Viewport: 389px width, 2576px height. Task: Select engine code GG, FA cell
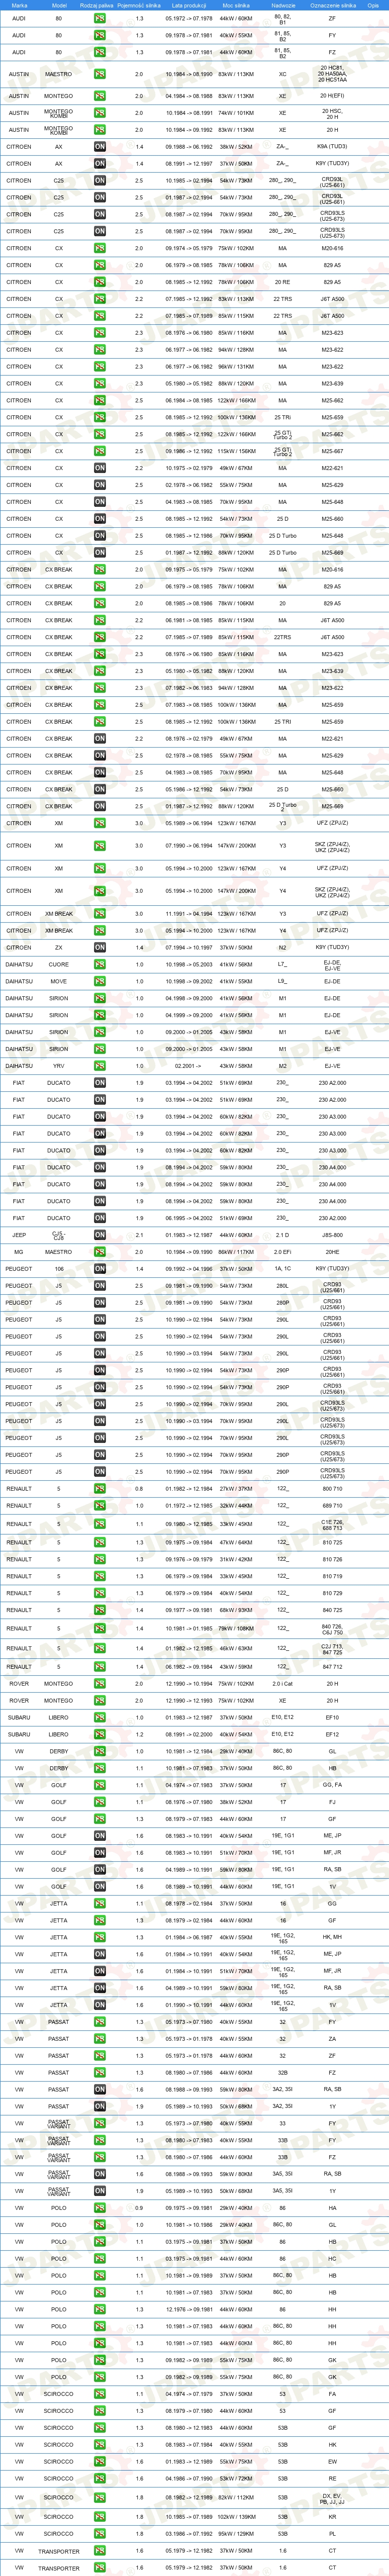[x=332, y=1785]
